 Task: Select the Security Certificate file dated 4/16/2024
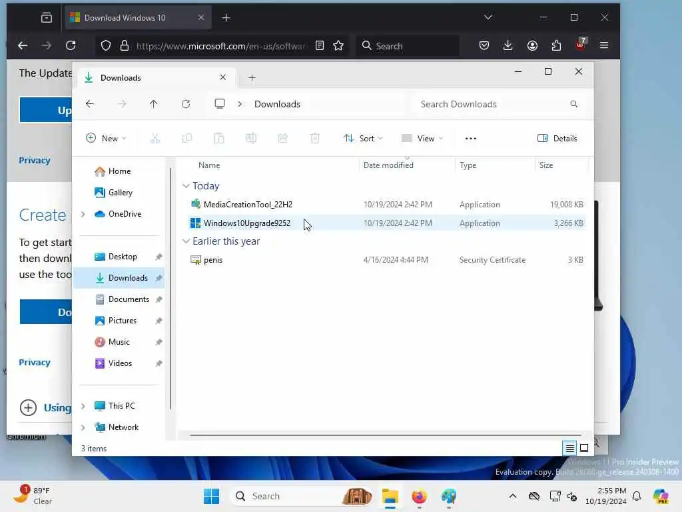387,259
